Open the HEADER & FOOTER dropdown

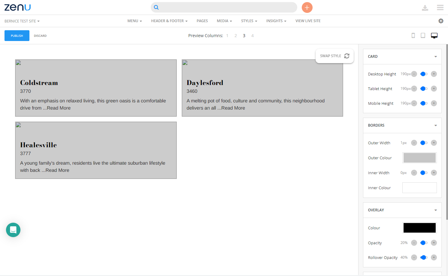click(169, 21)
